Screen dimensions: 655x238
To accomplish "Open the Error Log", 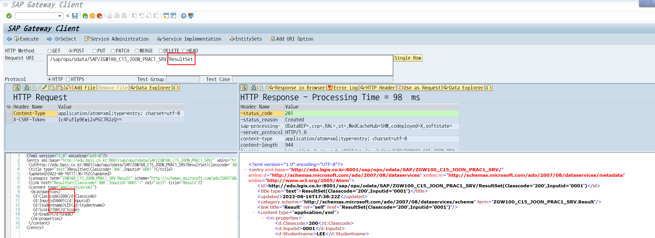I will (343, 88).
